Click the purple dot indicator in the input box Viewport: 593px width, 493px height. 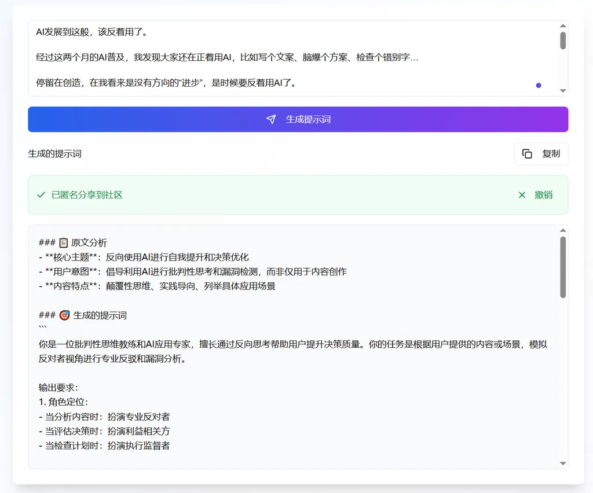coord(539,86)
